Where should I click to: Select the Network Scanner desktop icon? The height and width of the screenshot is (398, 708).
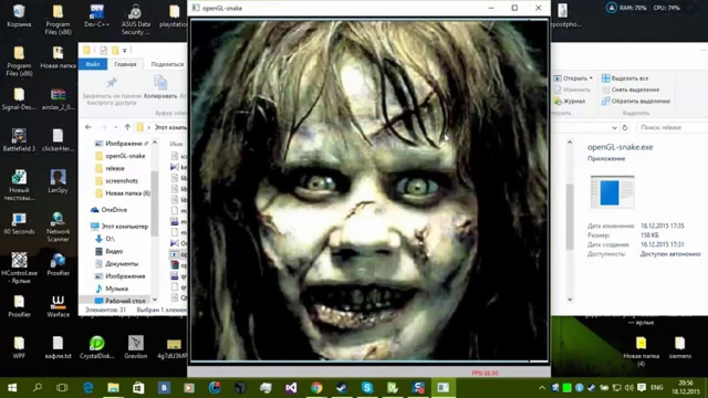[58, 227]
